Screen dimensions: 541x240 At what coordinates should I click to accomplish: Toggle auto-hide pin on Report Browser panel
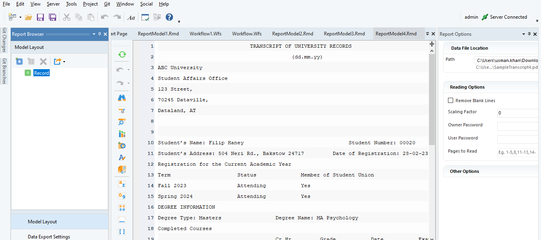coord(99,34)
